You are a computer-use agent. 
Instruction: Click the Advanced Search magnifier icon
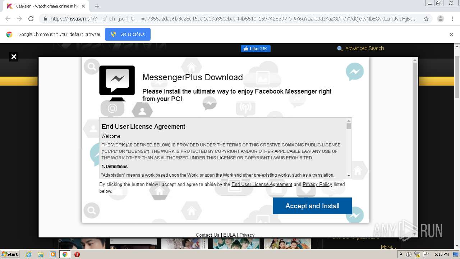[x=340, y=49]
